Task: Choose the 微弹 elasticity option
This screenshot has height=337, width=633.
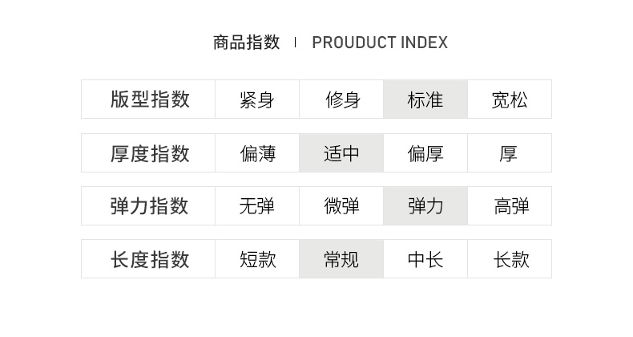Action: tap(341, 206)
